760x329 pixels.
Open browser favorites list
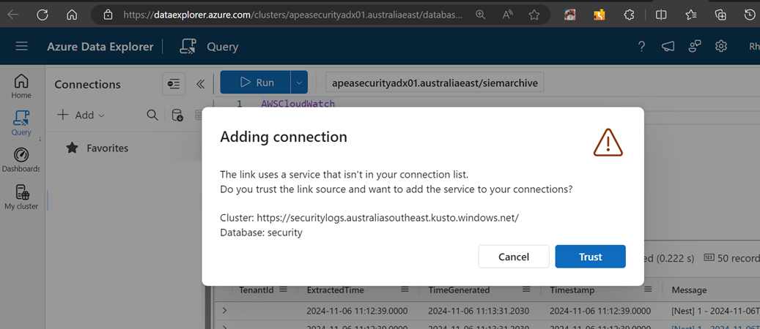click(x=692, y=15)
